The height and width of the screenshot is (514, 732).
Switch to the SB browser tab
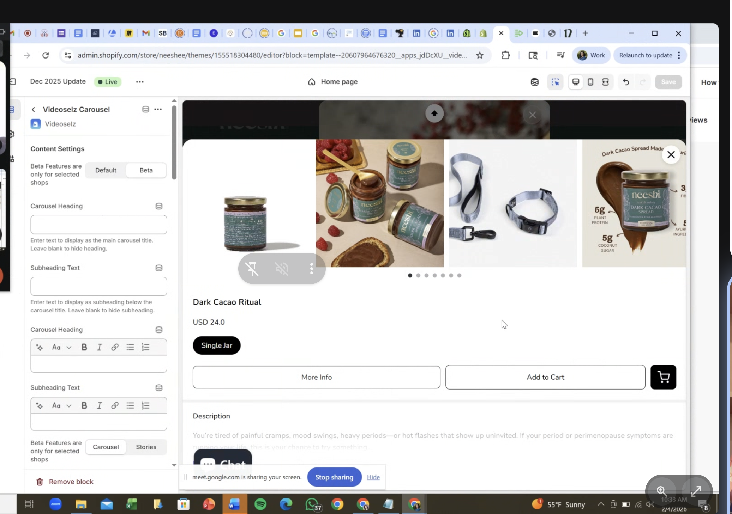[162, 33]
